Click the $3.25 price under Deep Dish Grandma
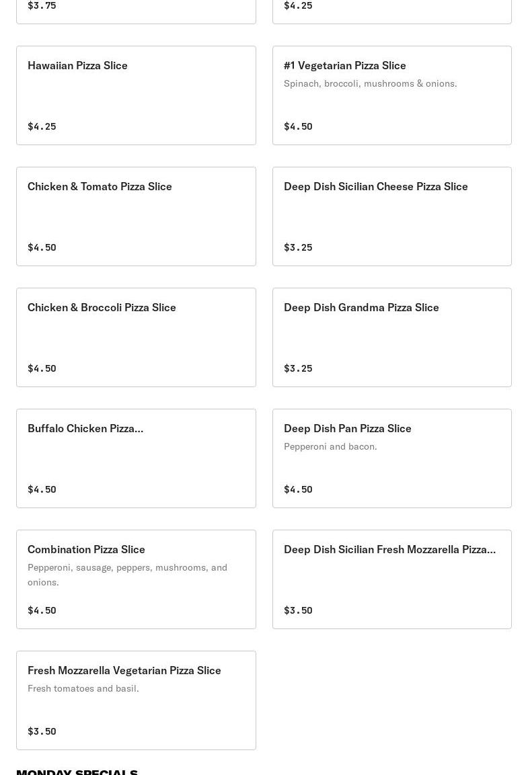Image resolution: width=528 pixels, height=775 pixels. tap(298, 368)
